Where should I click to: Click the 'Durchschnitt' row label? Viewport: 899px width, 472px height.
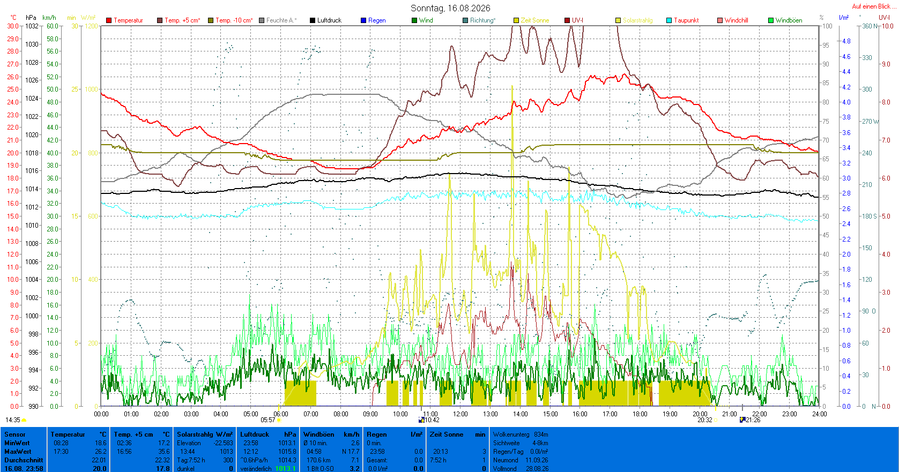tap(24, 460)
